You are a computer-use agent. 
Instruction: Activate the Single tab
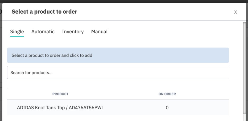pyautogui.click(x=17, y=32)
